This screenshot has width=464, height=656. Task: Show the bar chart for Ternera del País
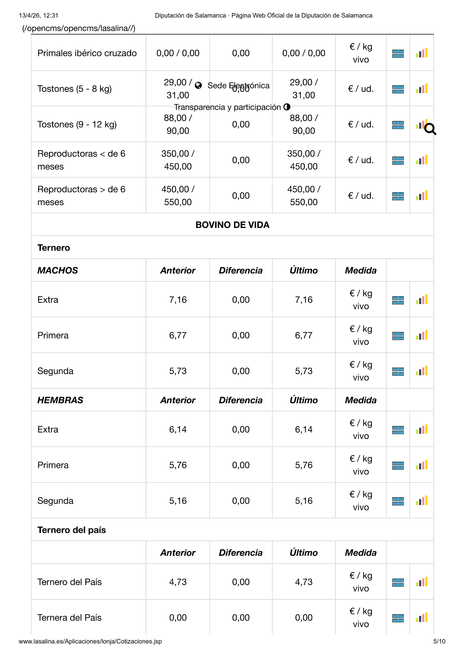[x=421, y=617]
